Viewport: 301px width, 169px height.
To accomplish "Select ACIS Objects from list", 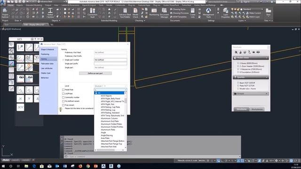I will (106, 96).
